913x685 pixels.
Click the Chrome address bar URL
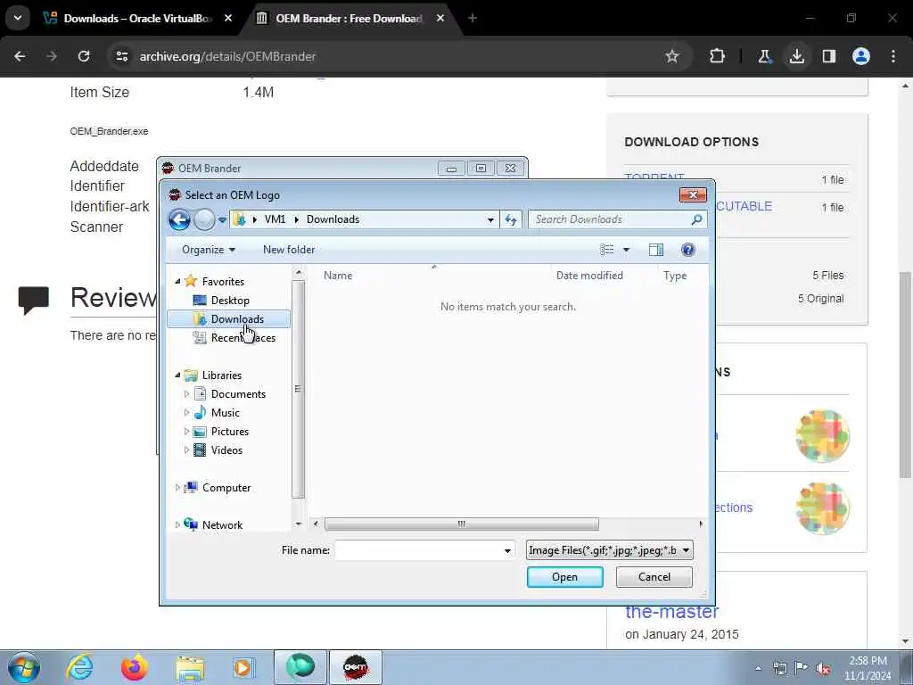(227, 56)
